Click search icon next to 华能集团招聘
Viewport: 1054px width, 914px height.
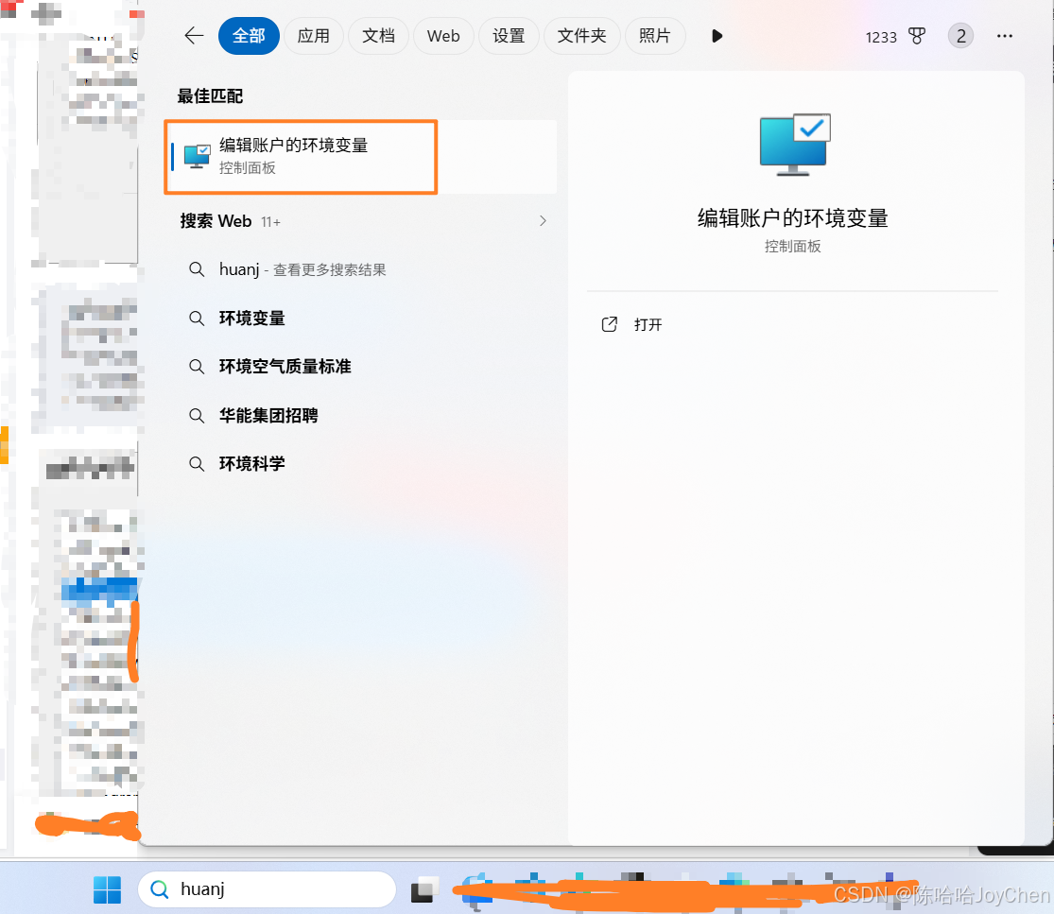(197, 415)
